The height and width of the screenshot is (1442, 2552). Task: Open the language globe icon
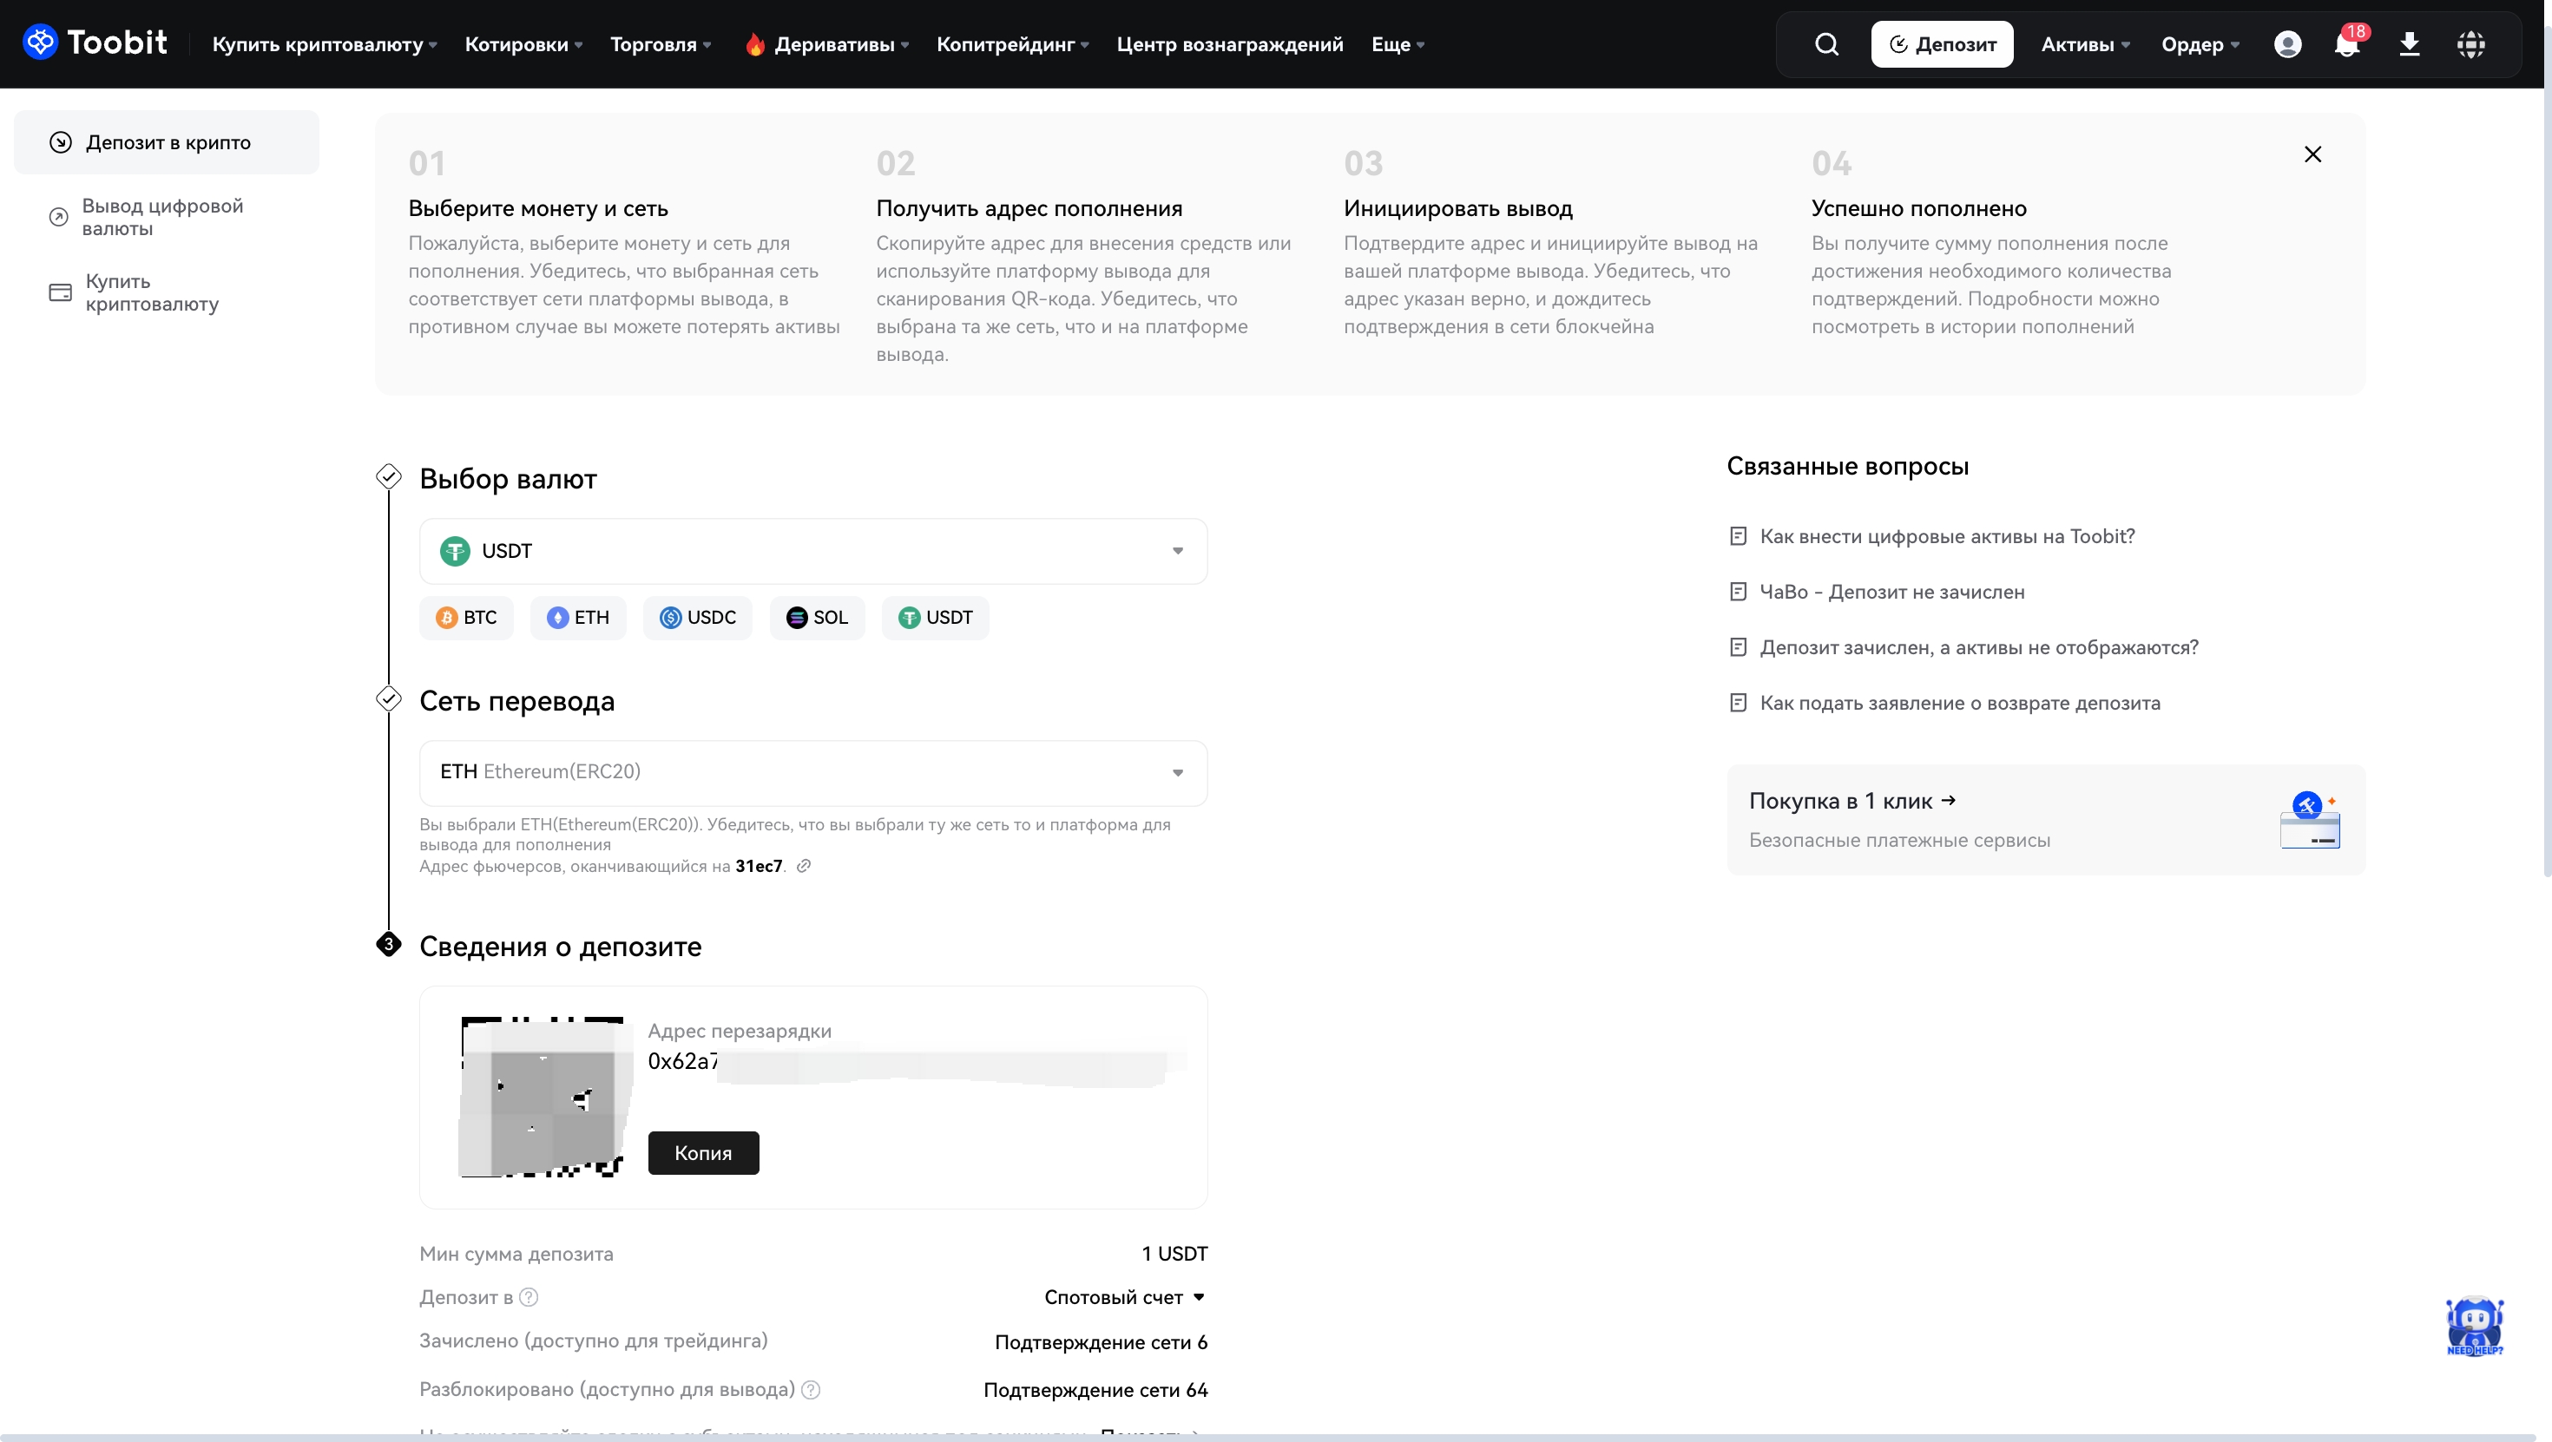(x=2470, y=44)
